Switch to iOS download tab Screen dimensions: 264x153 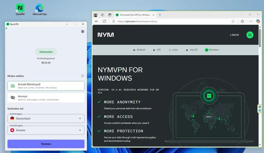click(157, 50)
